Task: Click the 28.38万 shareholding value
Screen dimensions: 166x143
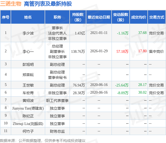Action: coord(79,93)
